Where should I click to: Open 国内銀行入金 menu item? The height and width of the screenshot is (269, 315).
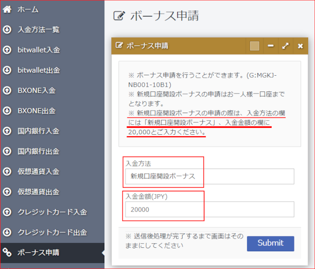(38, 131)
